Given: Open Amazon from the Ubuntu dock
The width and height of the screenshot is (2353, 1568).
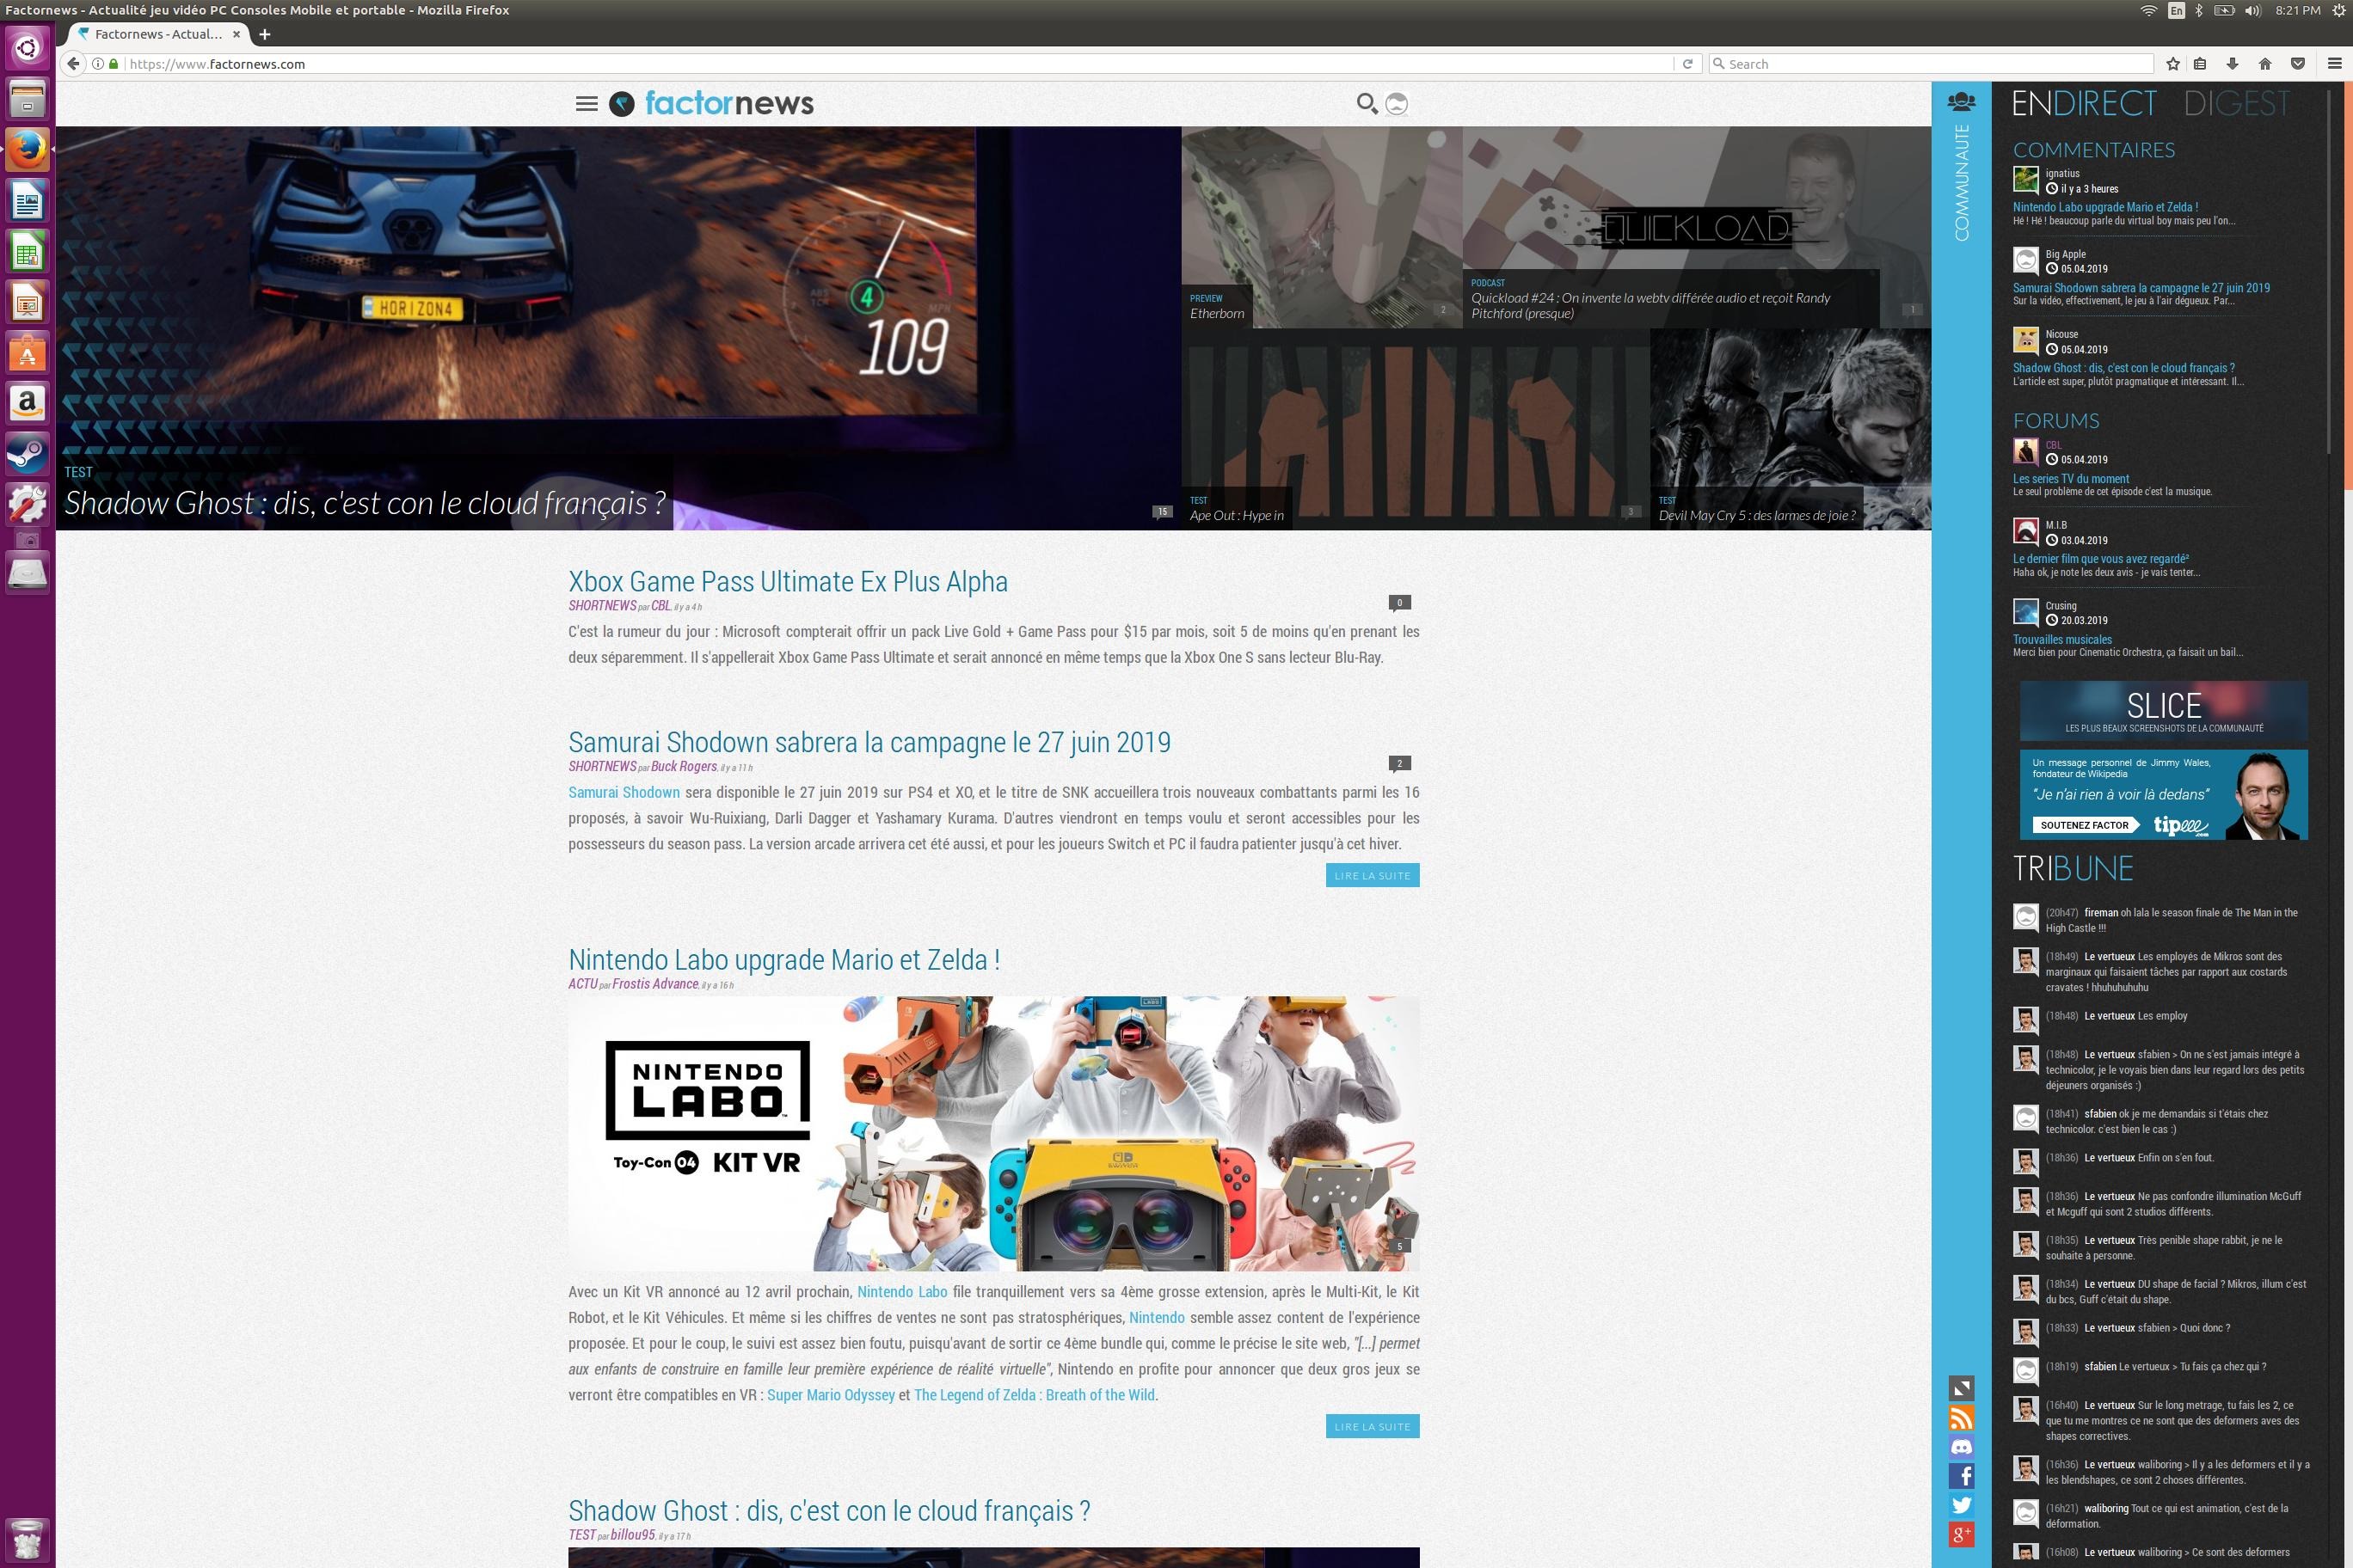Looking at the screenshot, I should [x=27, y=403].
